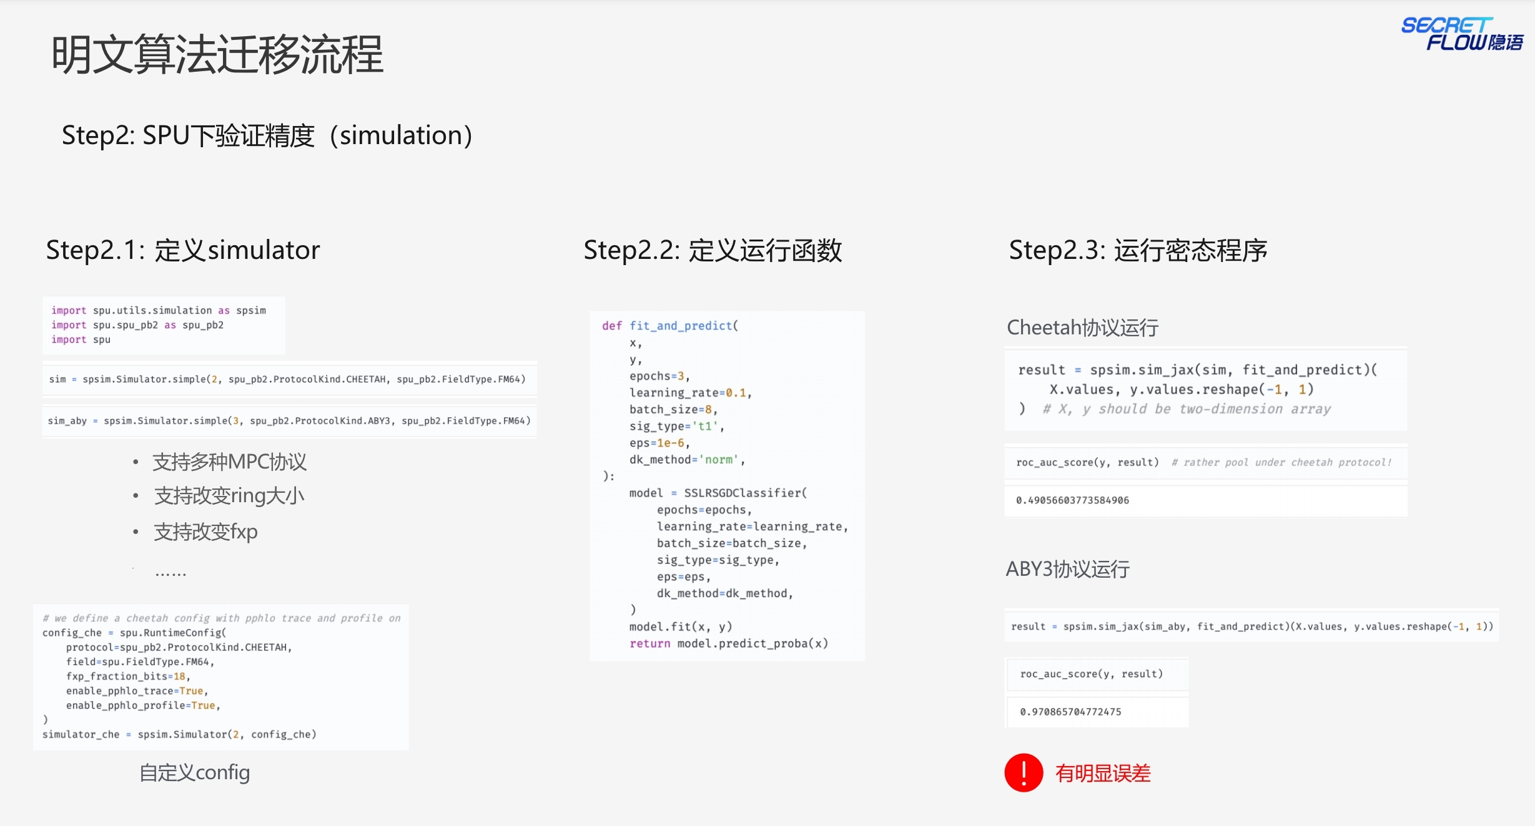Click the 'Cheetah协议运行' label
1535x826 pixels.
[x=1082, y=328]
